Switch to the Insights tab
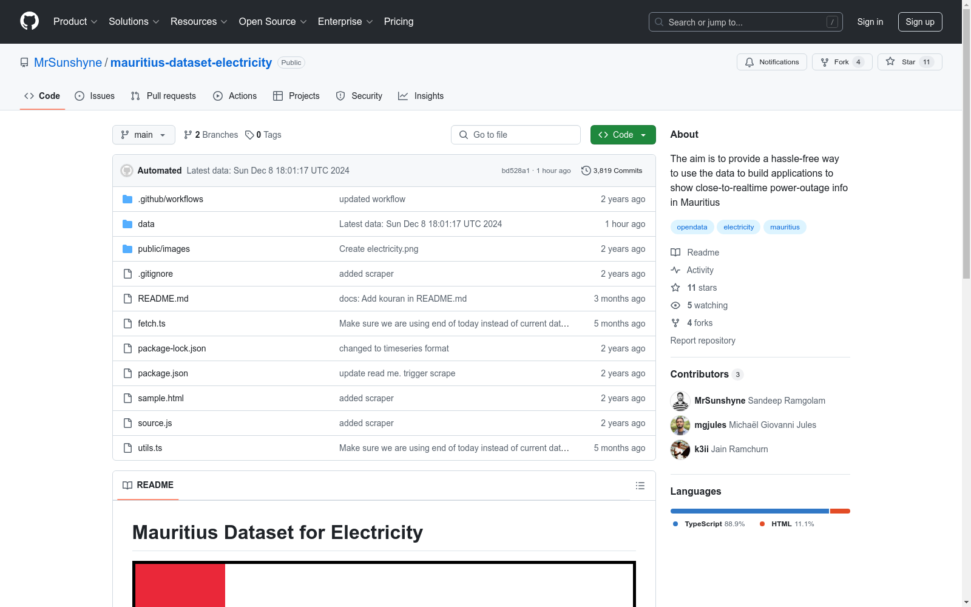The height and width of the screenshot is (607, 971). pos(421,96)
